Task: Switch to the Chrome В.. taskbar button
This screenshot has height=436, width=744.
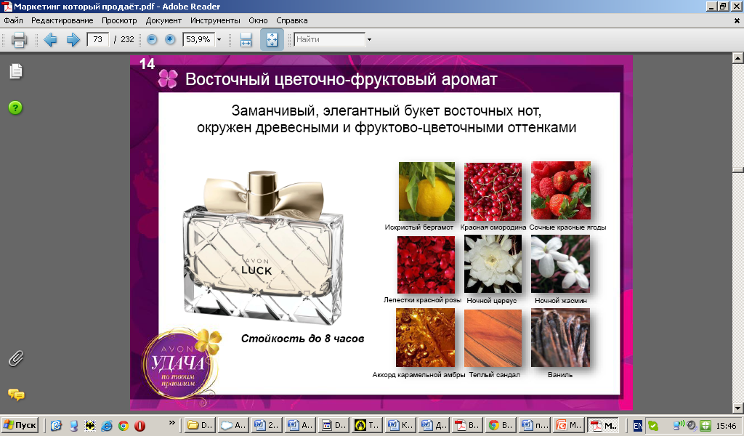Action: tap(501, 425)
